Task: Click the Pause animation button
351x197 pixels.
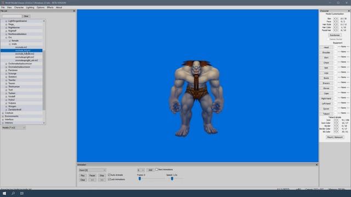Action: pyautogui.click(x=92, y=176)
